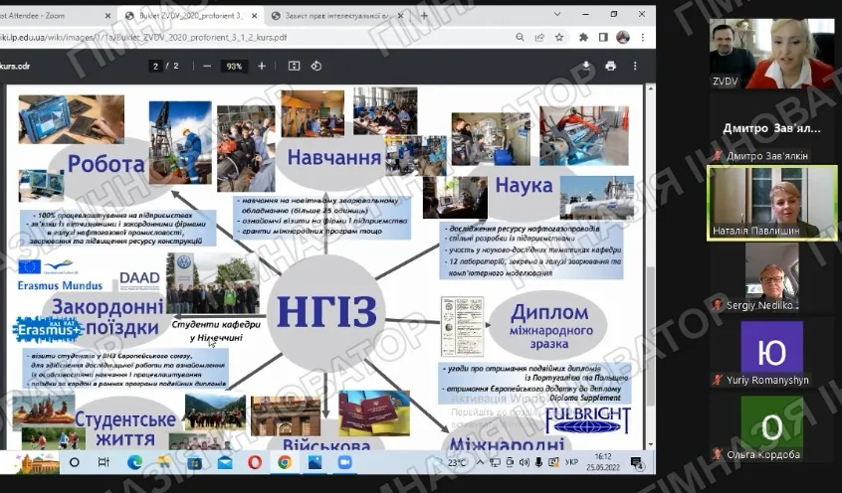842x493 pixels.
Task: Click the НГІЗ center circle
Action: pyautogui.click(x=326, y=313)
